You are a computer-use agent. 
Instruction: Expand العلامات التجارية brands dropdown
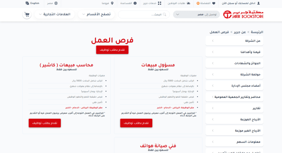point(55,14)
